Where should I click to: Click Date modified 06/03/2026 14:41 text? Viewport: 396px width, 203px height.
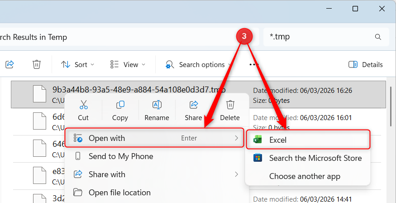coord(302,199)
